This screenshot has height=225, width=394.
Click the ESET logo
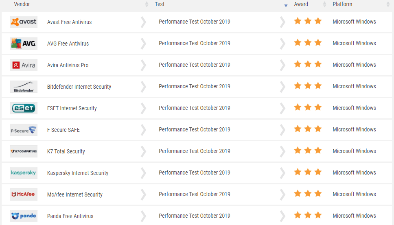point(24,108)
